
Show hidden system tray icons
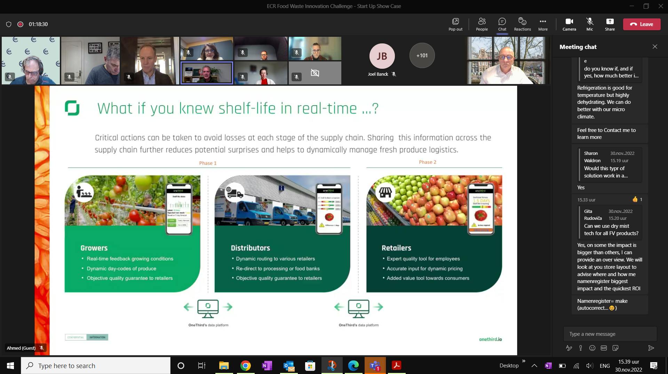pyautogui.click(x=534, y=366)
